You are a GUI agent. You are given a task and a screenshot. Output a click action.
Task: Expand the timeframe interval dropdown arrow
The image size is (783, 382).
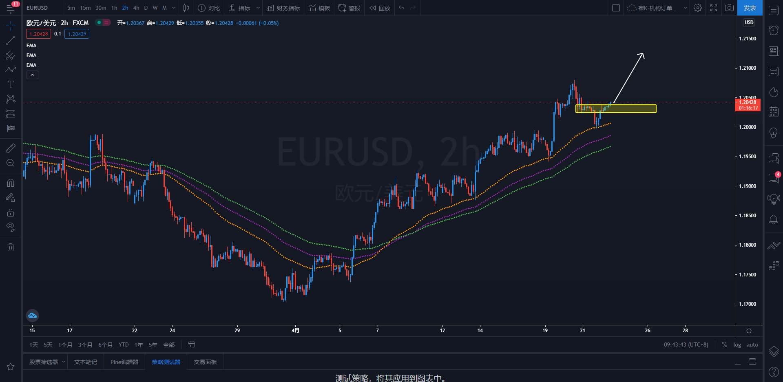coord(174,8)
